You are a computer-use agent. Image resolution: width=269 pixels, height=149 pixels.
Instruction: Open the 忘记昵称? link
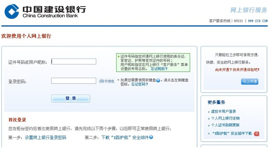point(159,69)
